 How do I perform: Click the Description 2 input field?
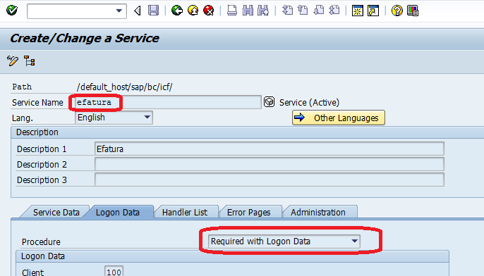coord(270,164)
